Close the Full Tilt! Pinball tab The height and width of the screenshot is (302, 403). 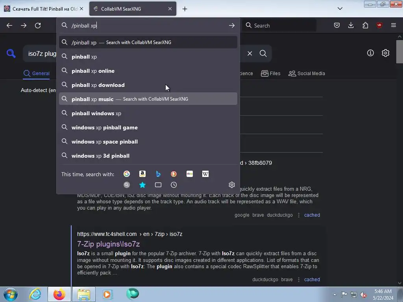[81, 9]
